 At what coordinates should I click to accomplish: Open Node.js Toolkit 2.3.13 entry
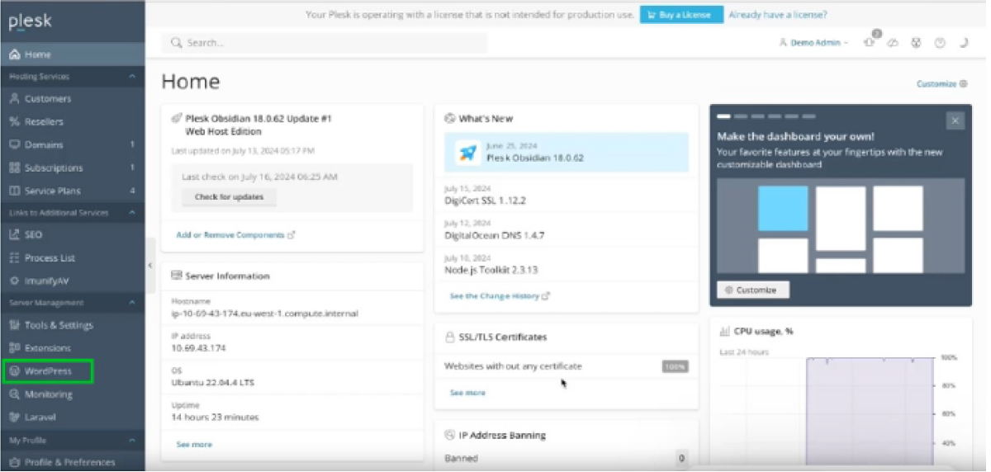[x=492, y=271]
